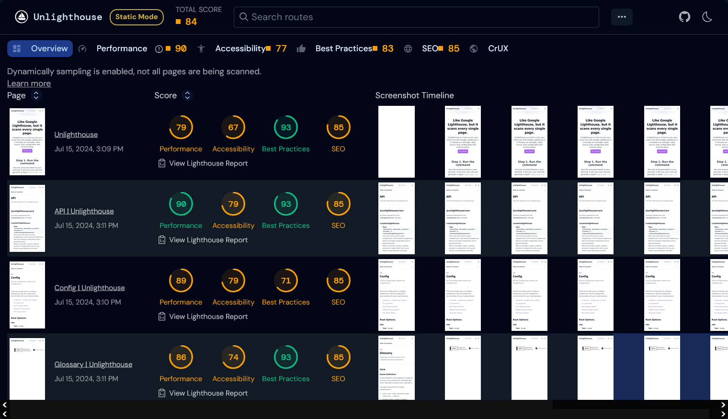This screenshot has width=728, height=419.
Task: Toggle dark mode with the moon icon
Action: tap(707, 17)
